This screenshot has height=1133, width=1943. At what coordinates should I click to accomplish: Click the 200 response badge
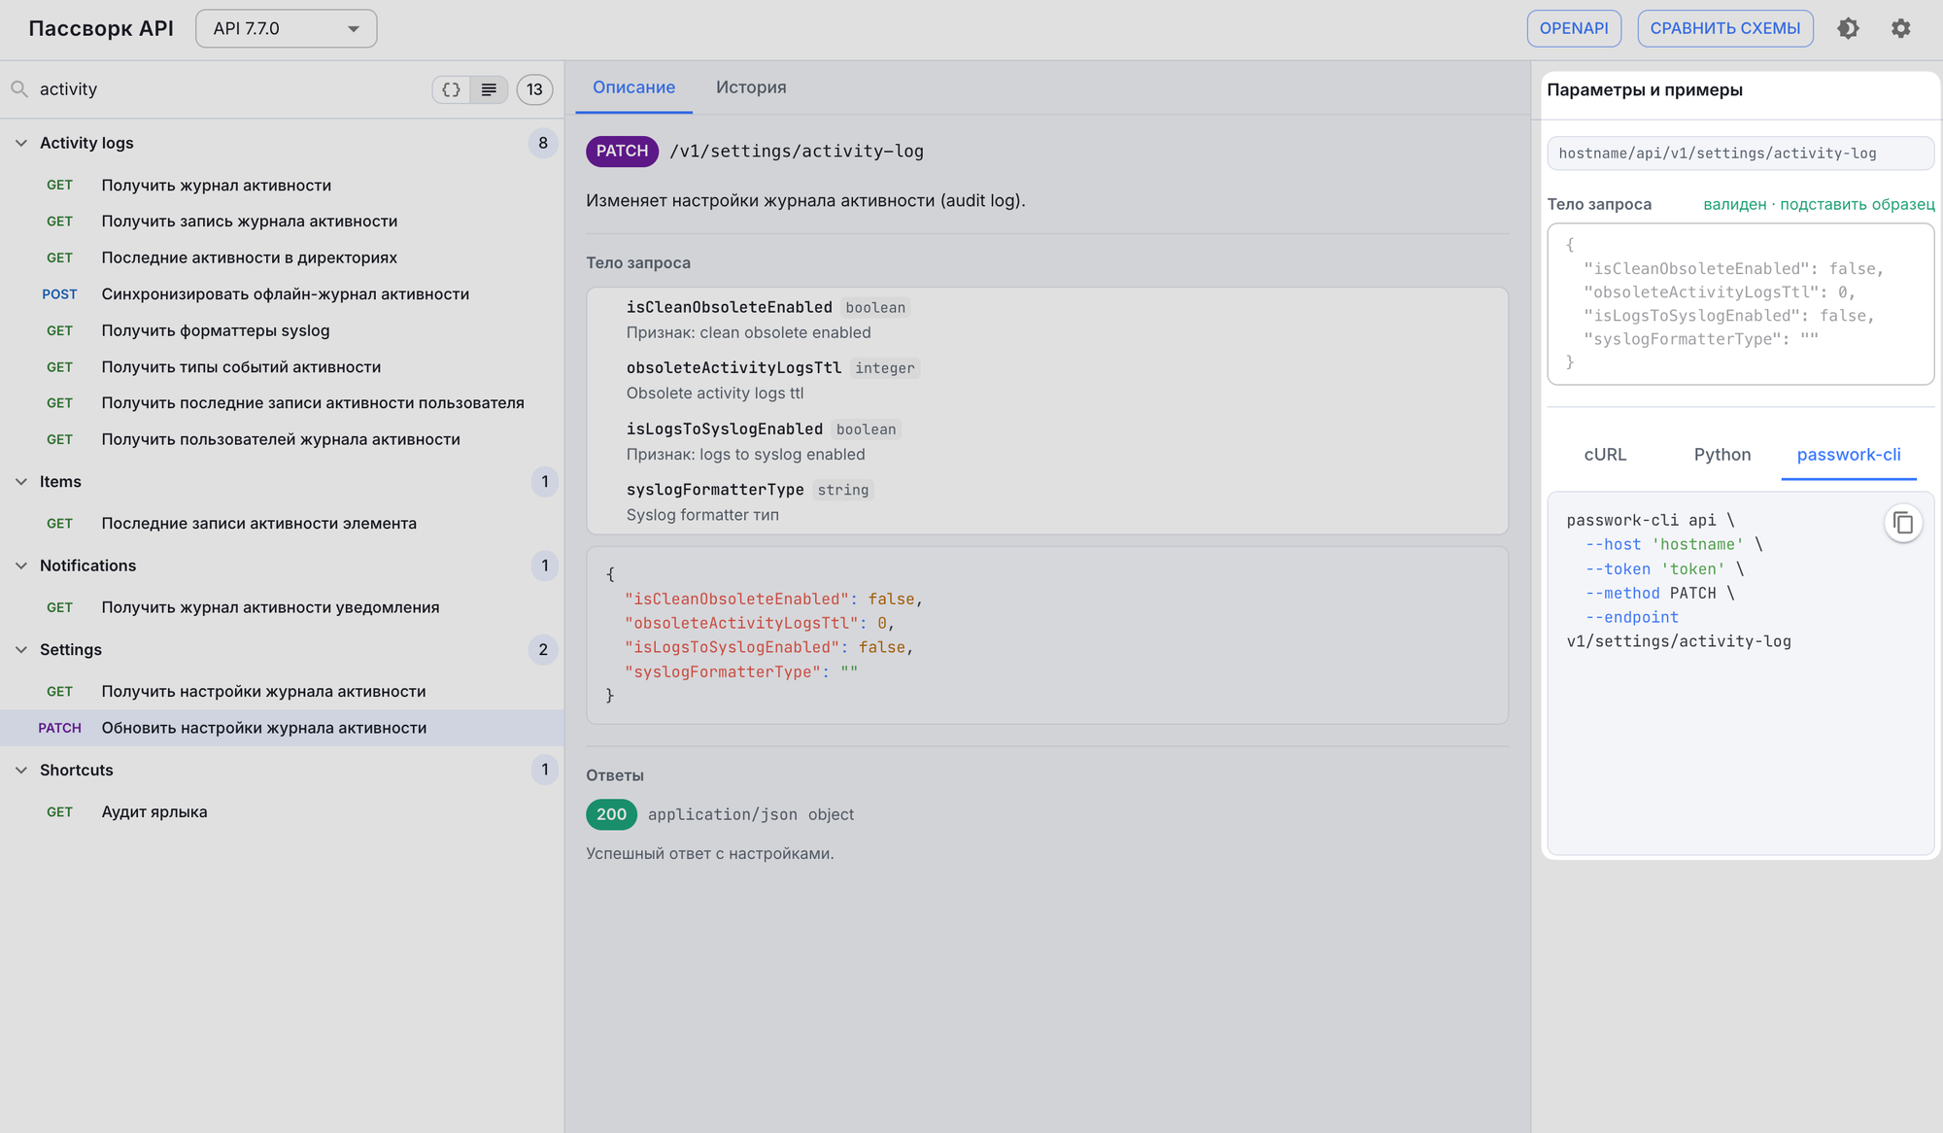611,814
